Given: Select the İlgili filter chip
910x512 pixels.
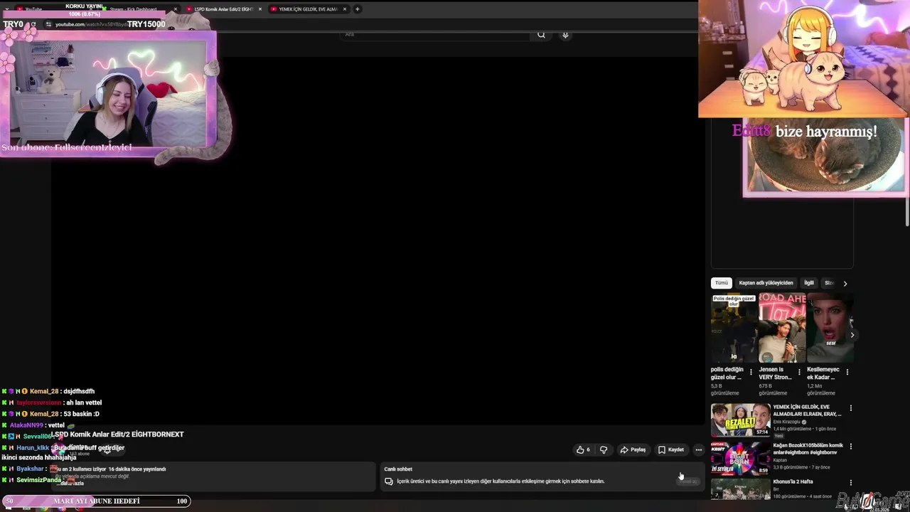Looking at the screenshot, I should [809, 283].
